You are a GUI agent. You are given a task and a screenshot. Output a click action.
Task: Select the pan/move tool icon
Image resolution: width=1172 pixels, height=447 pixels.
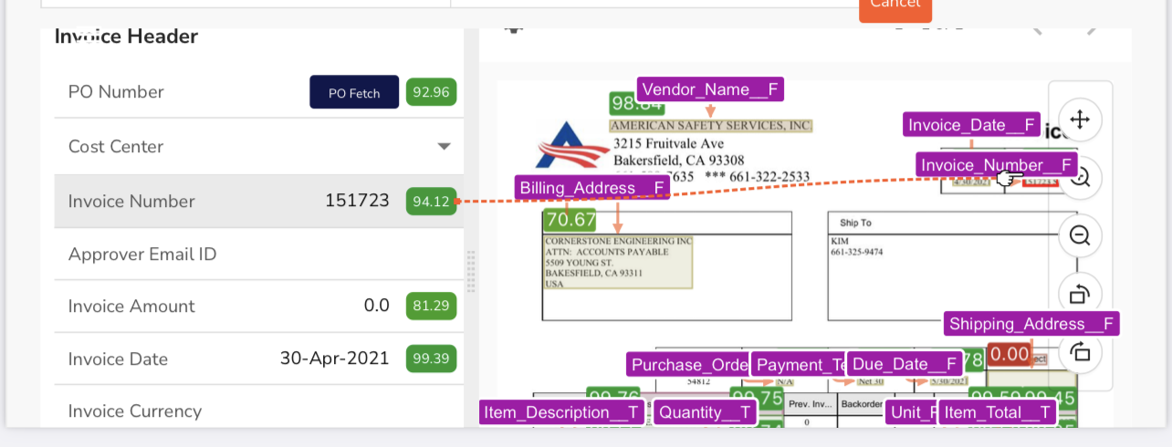[1080, 120]
